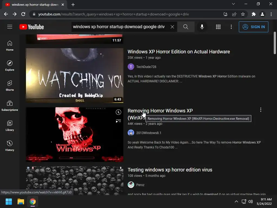Reload the YouTube page
Viewport: 277px width, 208px height.
23,14
